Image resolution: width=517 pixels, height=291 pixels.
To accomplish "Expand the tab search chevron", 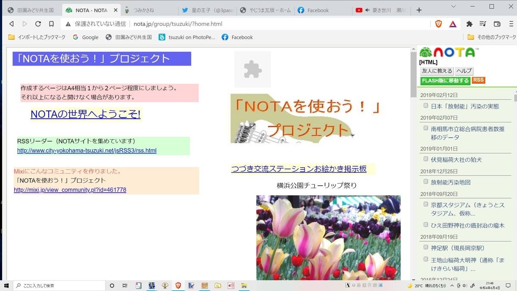I will tap(453, 6).
